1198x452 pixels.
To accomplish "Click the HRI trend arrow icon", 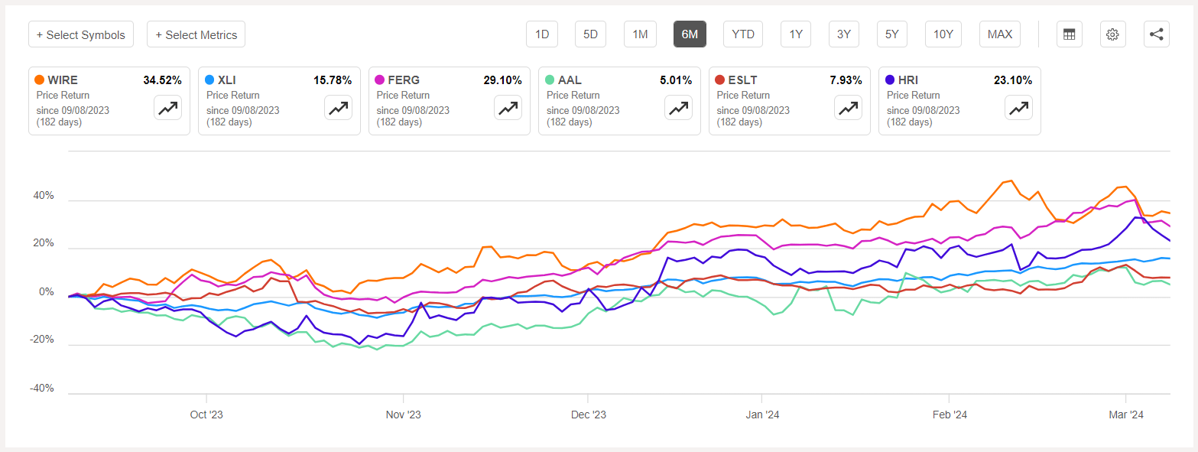I will coord(1018,108).
